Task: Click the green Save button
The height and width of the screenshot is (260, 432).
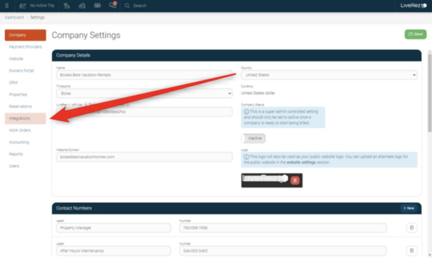Action: tap(415, 34)
